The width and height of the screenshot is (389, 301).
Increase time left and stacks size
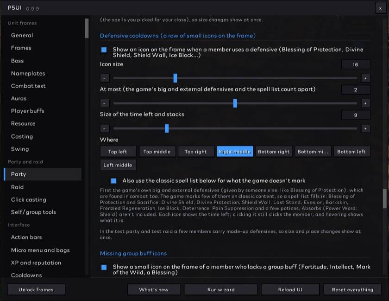pyautogui.click(x=365, y=128)
